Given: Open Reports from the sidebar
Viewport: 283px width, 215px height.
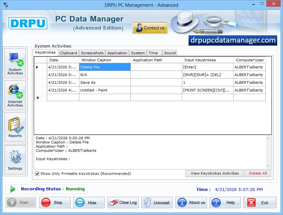Looking at the screenshot, I should [15, 127].
